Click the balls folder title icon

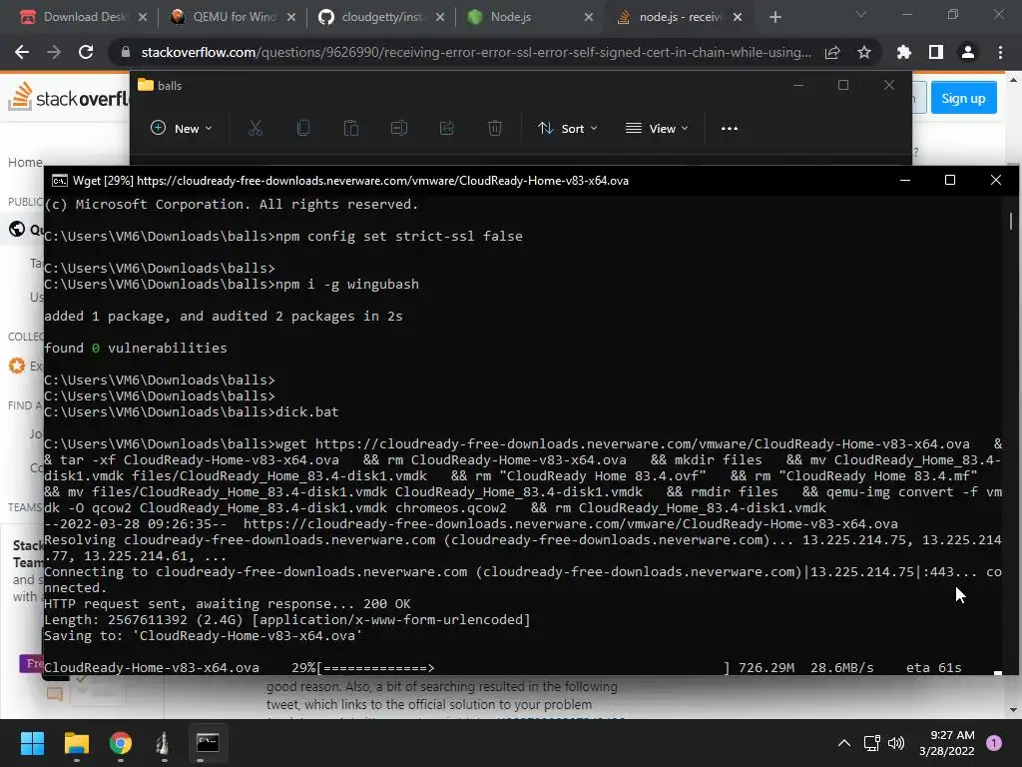point(146,85)
